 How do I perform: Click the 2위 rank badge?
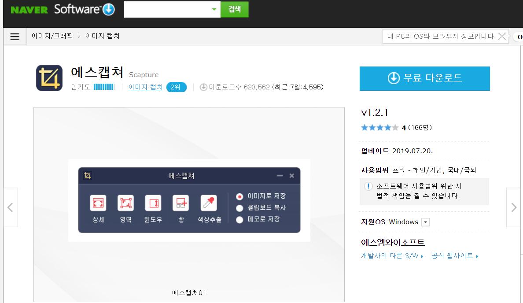point(176,87)
